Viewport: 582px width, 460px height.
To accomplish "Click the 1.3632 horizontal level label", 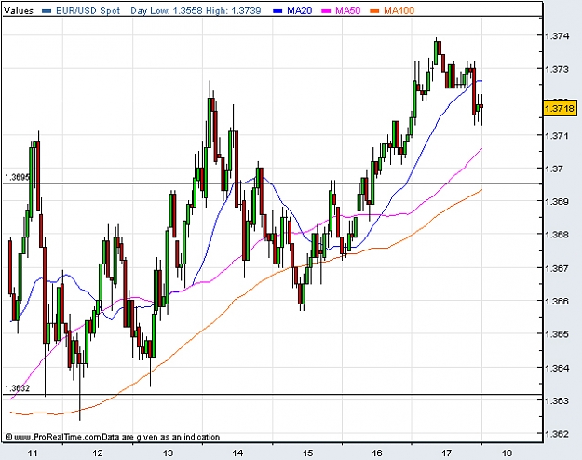I will [x=17, y=388].
